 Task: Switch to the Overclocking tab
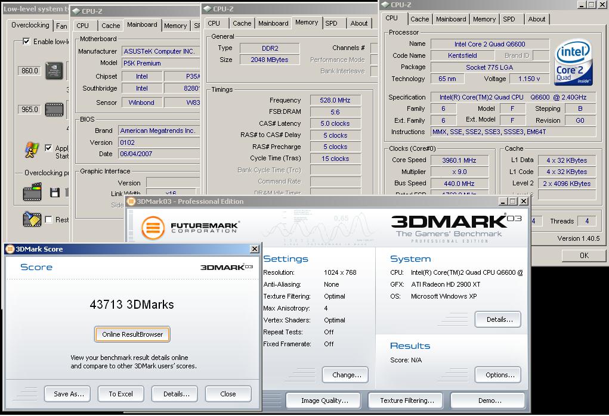[30, 25]
